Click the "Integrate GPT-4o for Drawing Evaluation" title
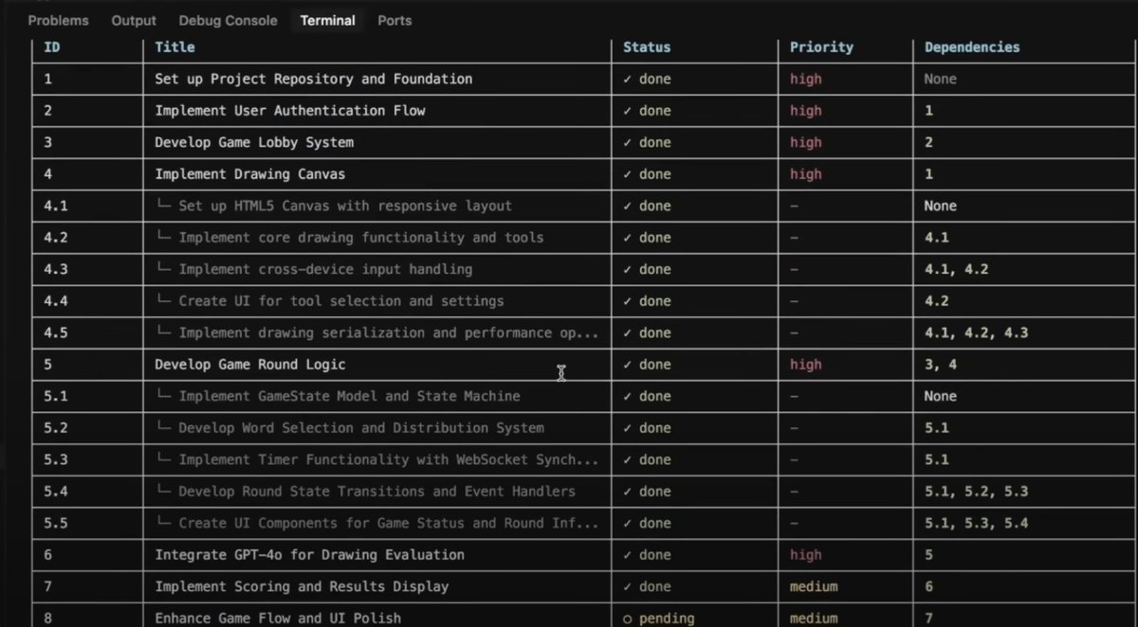 click(x=309, y=555)
